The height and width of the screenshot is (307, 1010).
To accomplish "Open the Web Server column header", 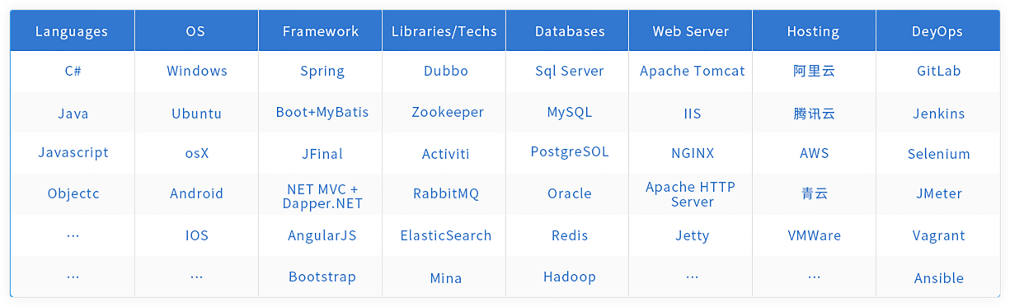I will click(x=691, y=31).
